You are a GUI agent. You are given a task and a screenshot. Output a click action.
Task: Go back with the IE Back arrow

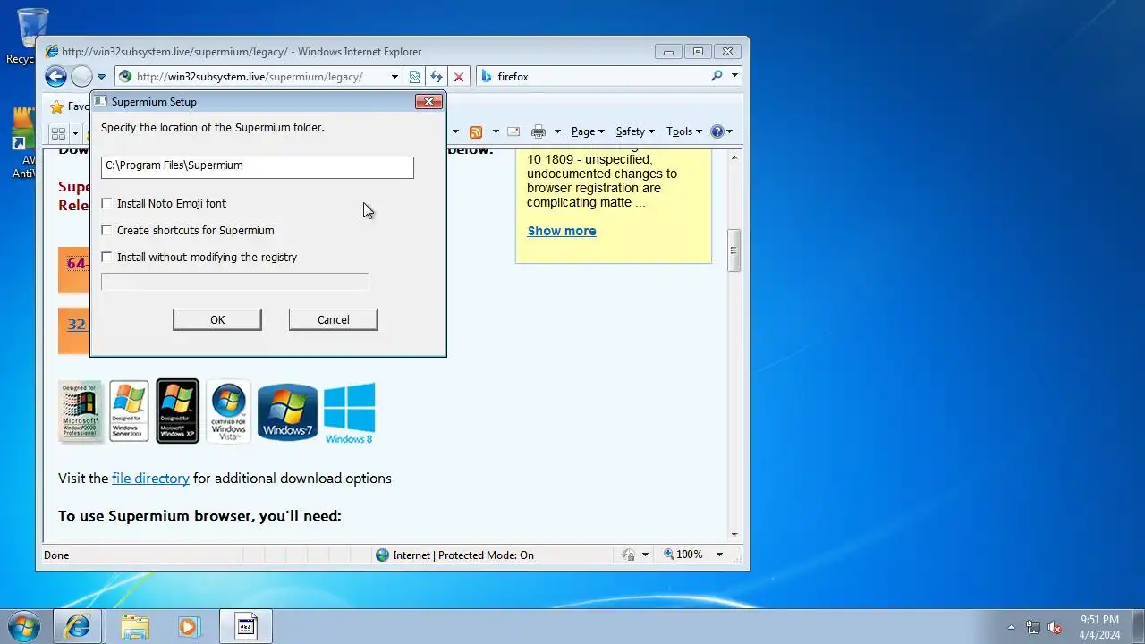(55, 77)
